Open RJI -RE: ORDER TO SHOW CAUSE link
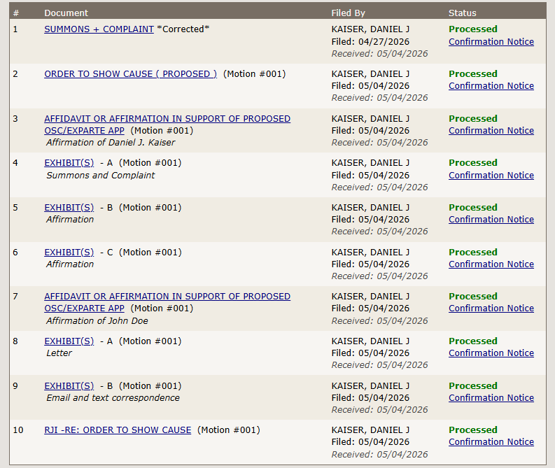Image resolution: width=555 pixels, height=468 pixels. pyautogui.click(x=118, y=430)
